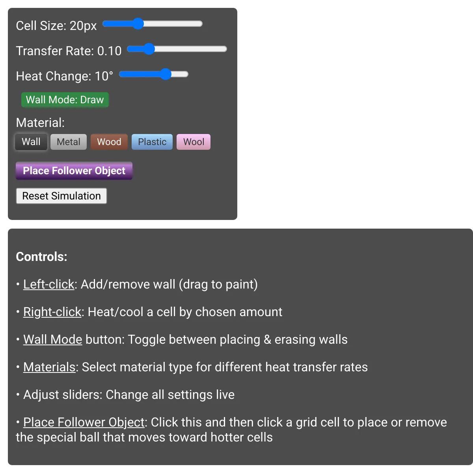This screenshot has width=473, height=473.
Task: Click right end of Transfer Rate track
Action: pos(224,49)
